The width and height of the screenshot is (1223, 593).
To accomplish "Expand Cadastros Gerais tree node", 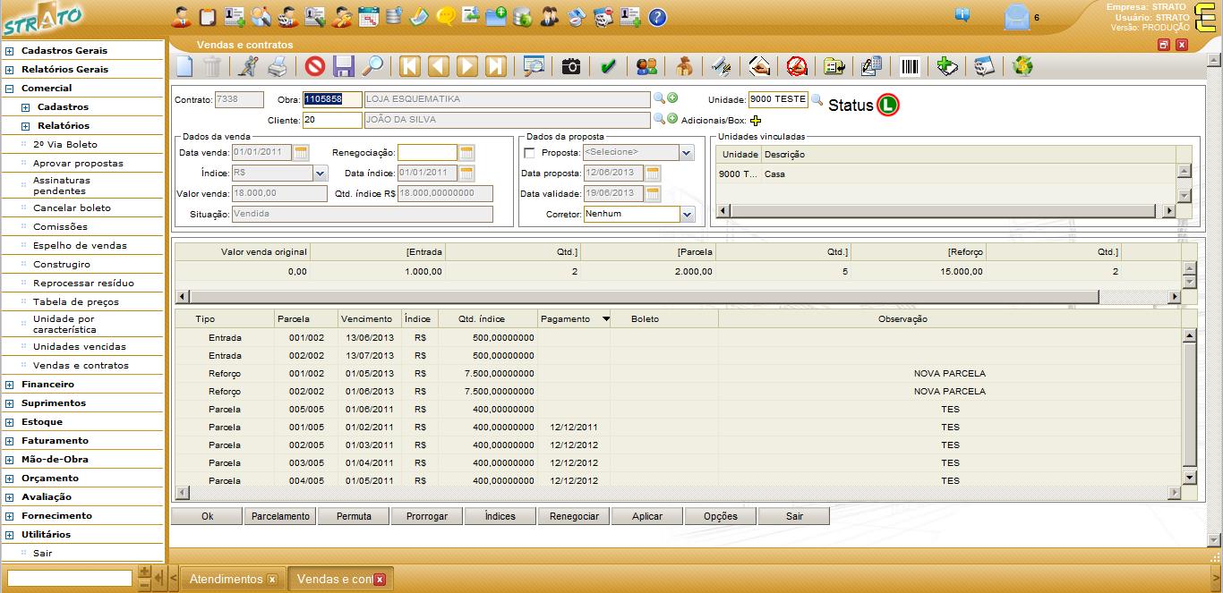I will point(10,51).
